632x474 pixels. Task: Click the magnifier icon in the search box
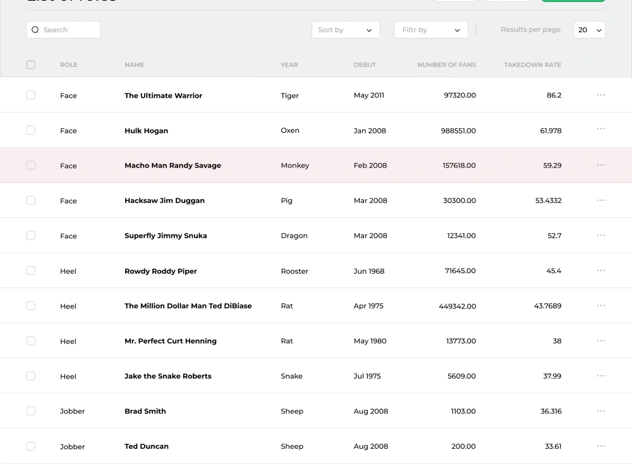click(x=35, y=30)
